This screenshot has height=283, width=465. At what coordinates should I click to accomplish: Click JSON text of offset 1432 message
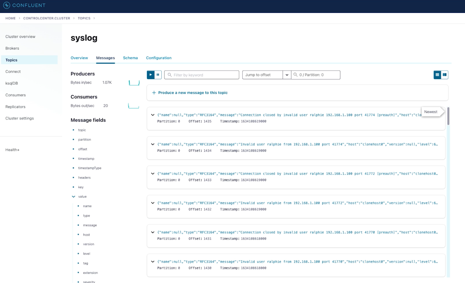(x=298, y=203)
